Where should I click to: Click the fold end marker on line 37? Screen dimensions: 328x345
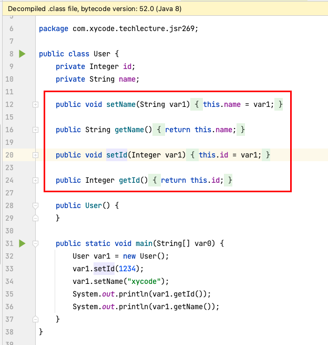(x=36, y=319)
